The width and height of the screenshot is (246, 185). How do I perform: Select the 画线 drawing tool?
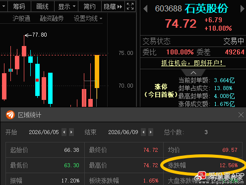(x=43, y=6)
